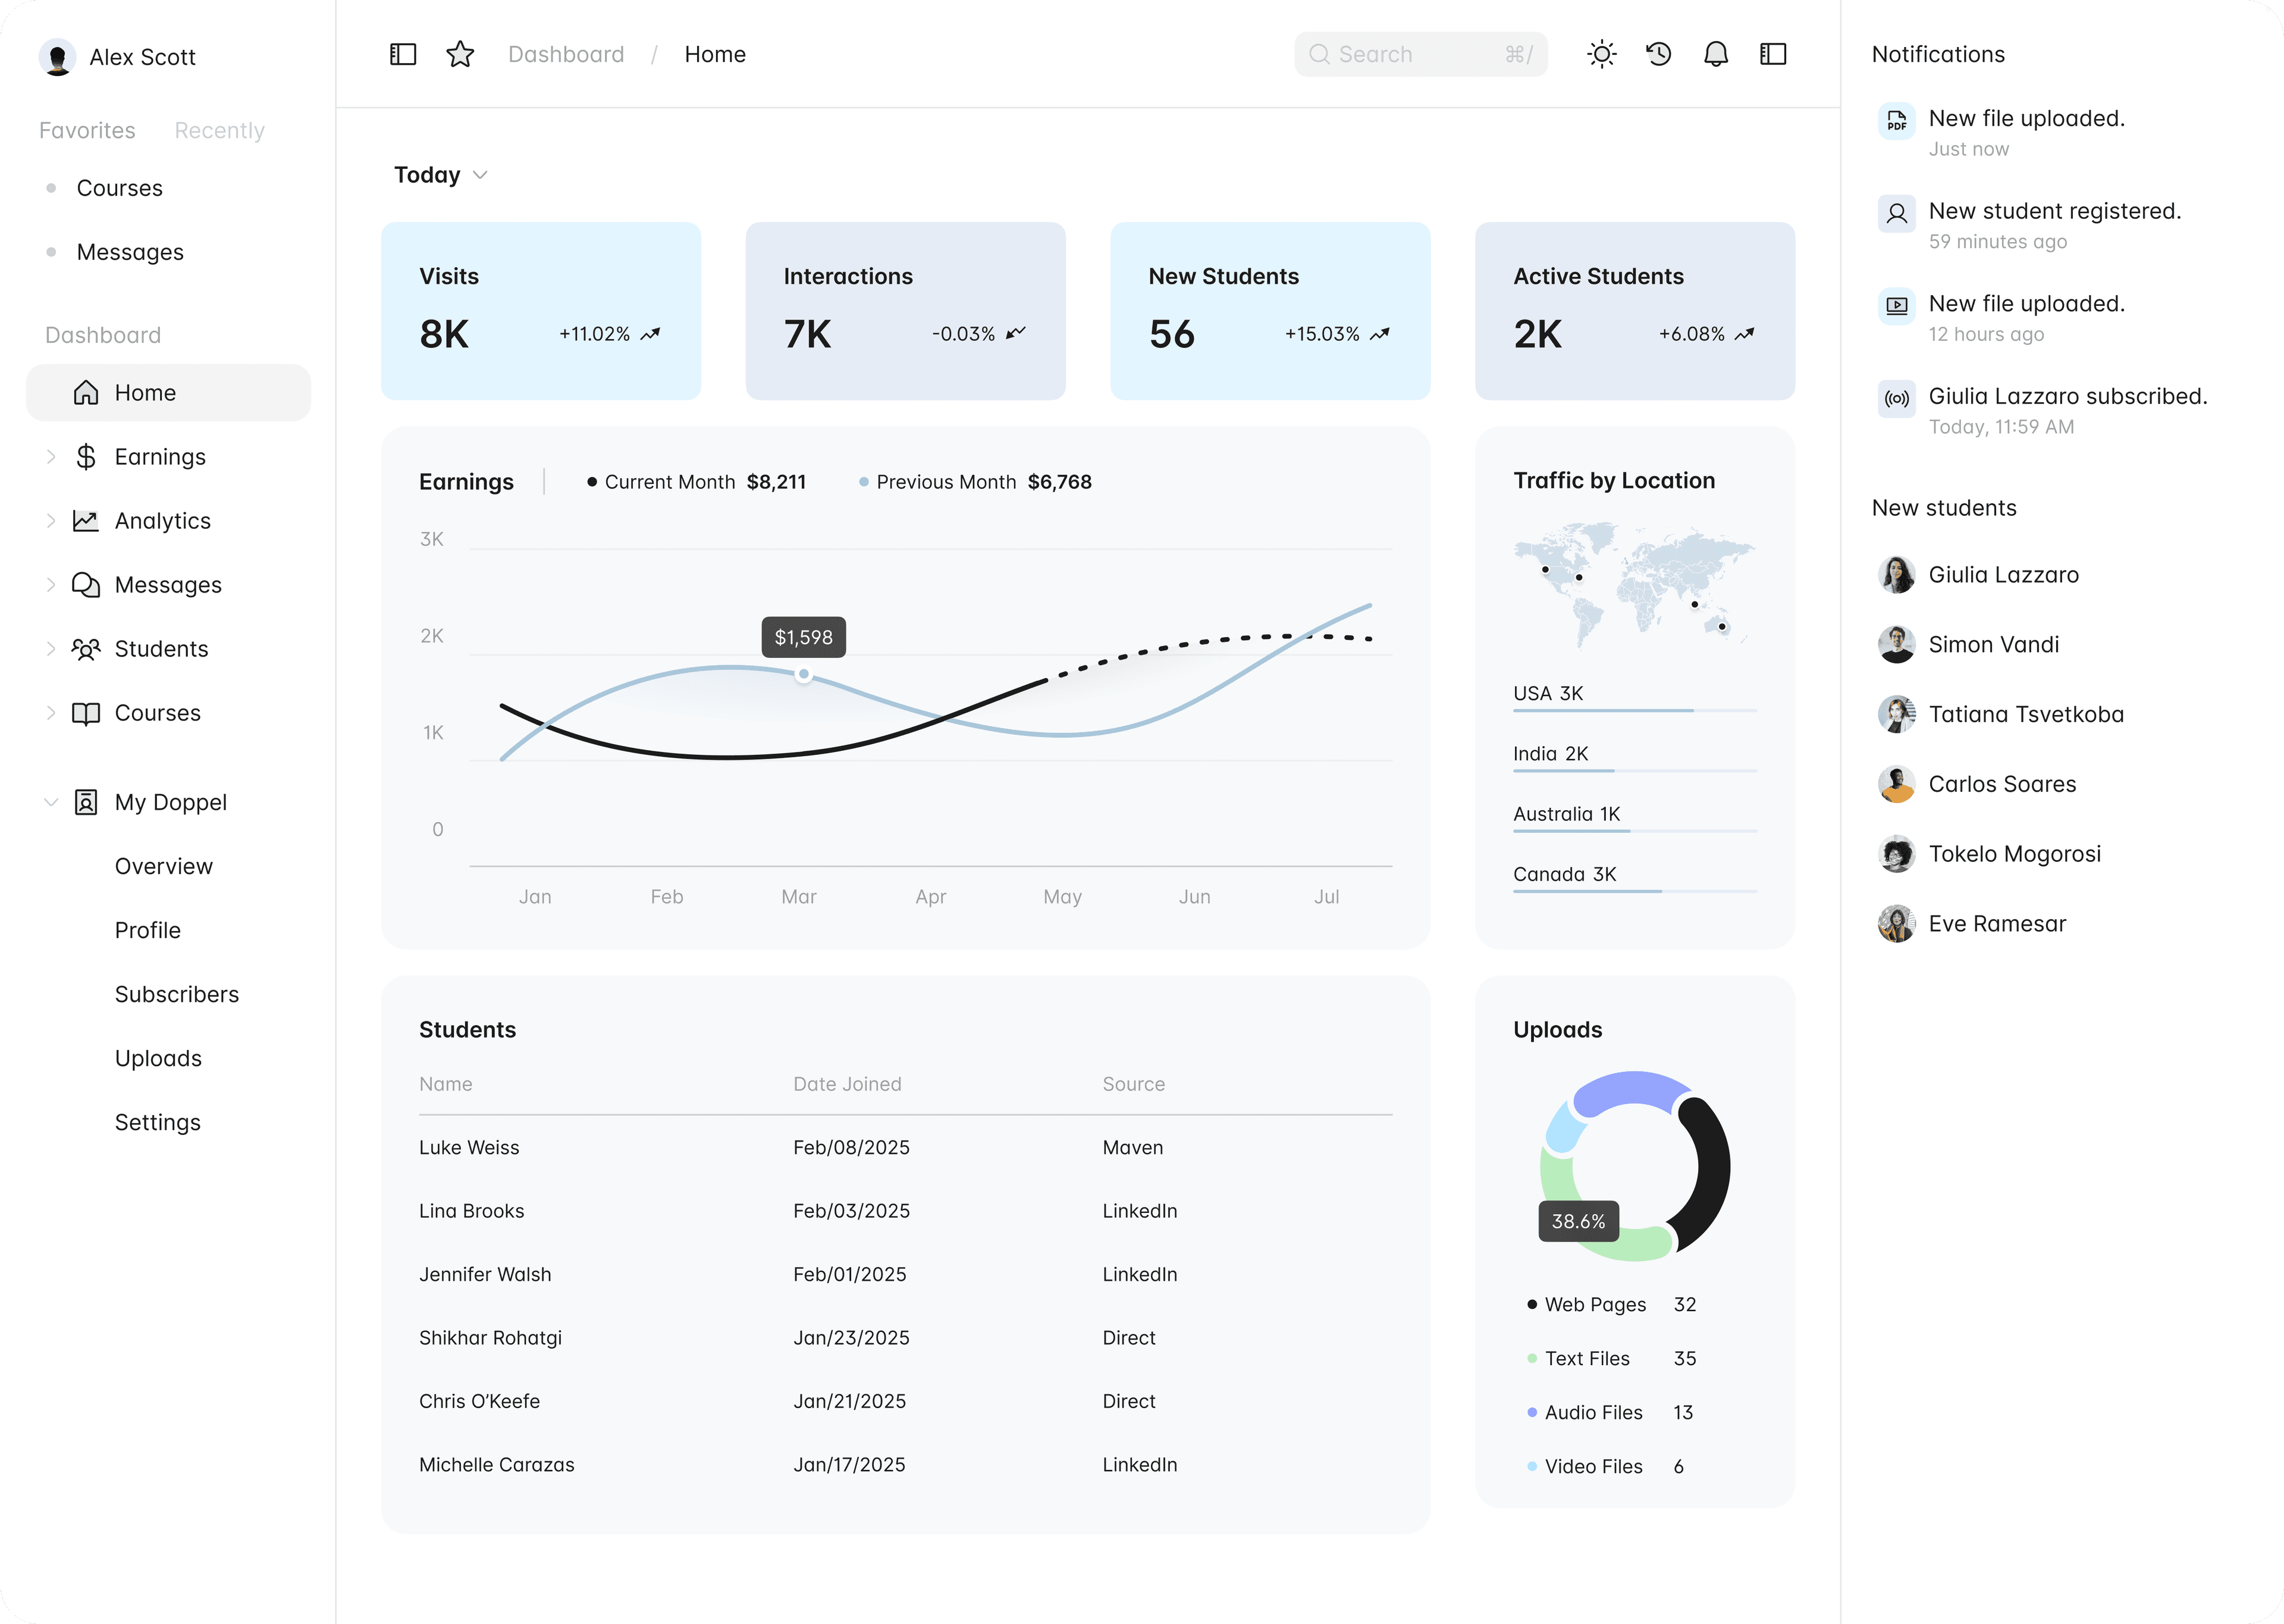The width and height of the screenshot is (2284, 1624).
Task: Click the Dashboard breadcrumb link
Action: 566,54
